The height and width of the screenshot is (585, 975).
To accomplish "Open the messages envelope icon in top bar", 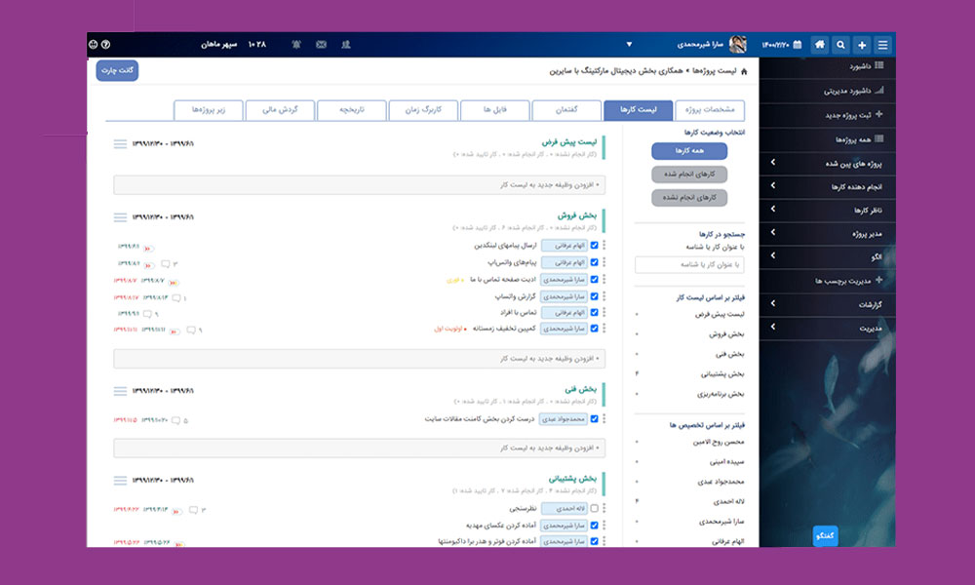I will click(322, 44).
